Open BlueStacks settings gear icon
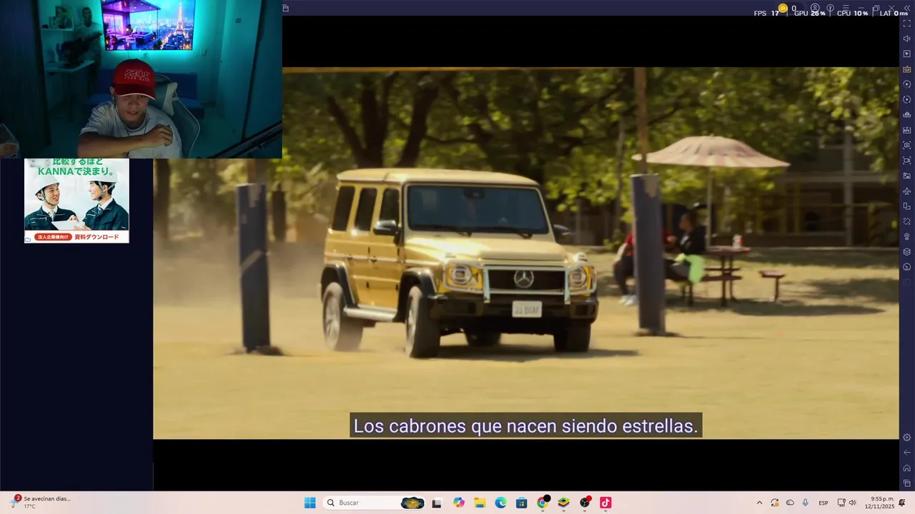 pyautogui.click(x=906, y=437)
